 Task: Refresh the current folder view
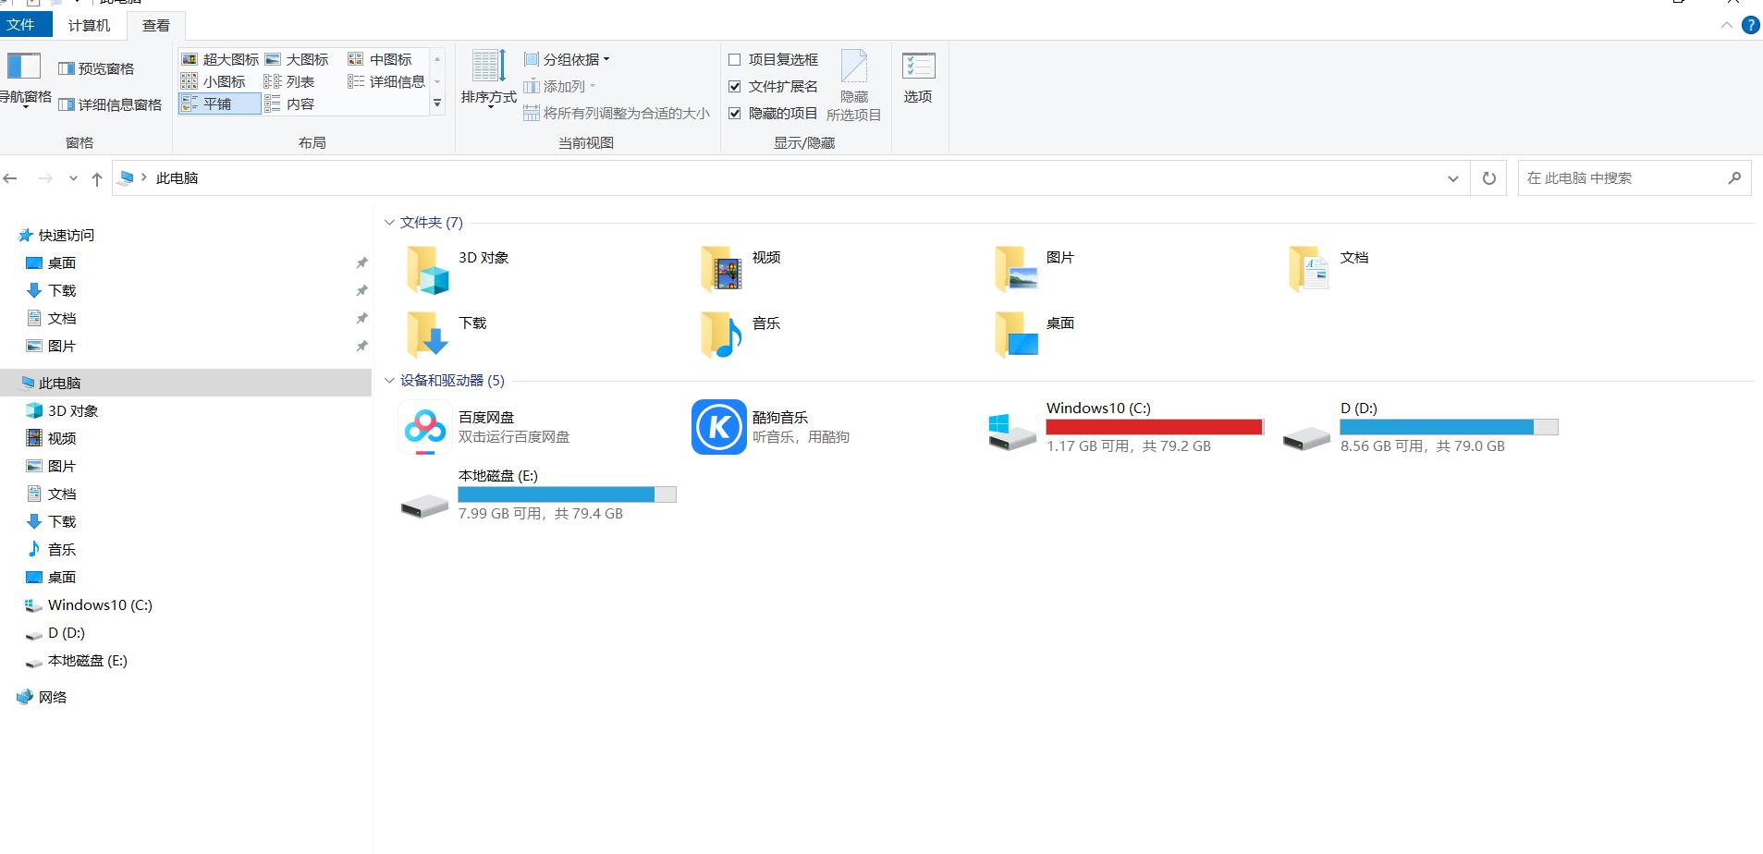(1488, 177)
